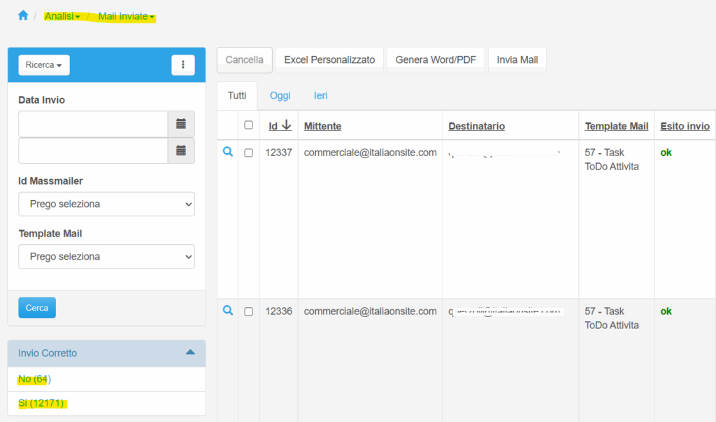View details of mail 12337 magnifier

point(227,153)
